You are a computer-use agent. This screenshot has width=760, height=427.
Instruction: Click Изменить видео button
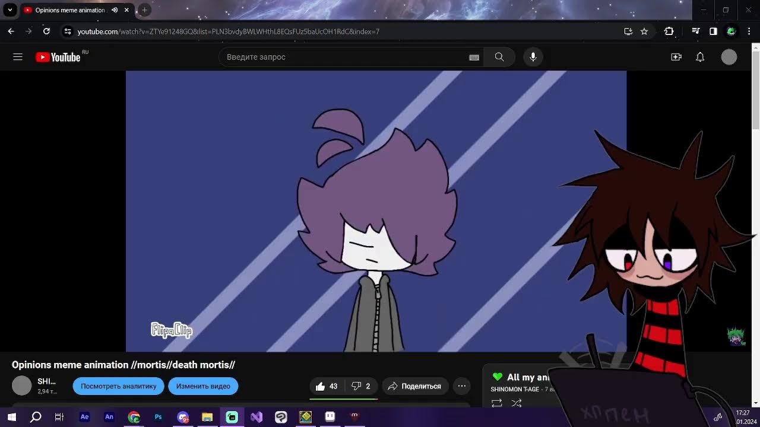tap(203, 386)
